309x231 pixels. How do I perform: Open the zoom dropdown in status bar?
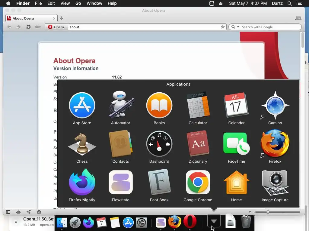250,212
